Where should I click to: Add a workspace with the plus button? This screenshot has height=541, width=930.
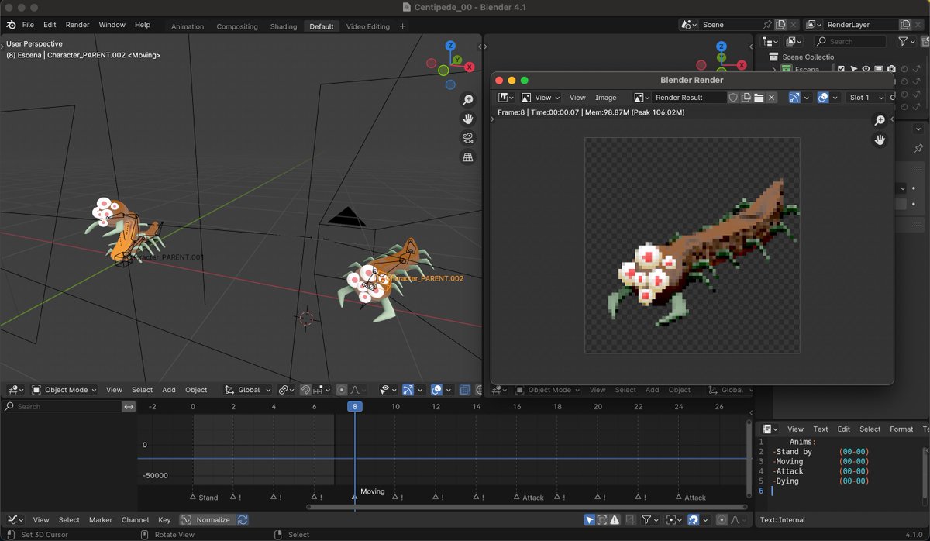402,26
